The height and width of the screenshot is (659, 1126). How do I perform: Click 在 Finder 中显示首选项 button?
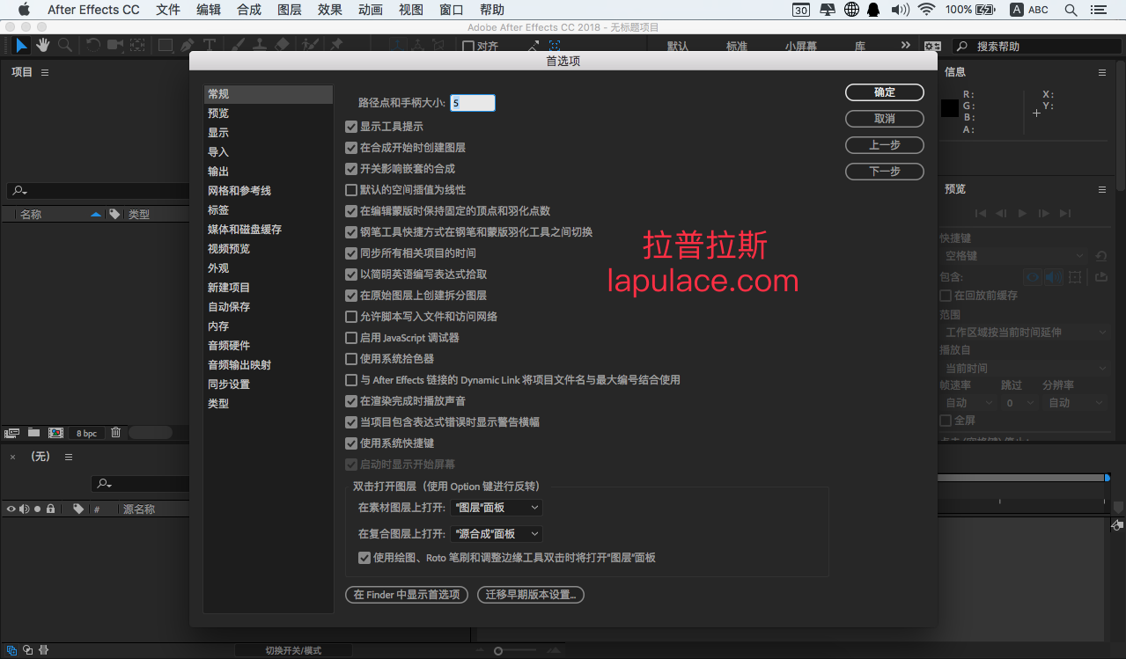coord(407,595)
